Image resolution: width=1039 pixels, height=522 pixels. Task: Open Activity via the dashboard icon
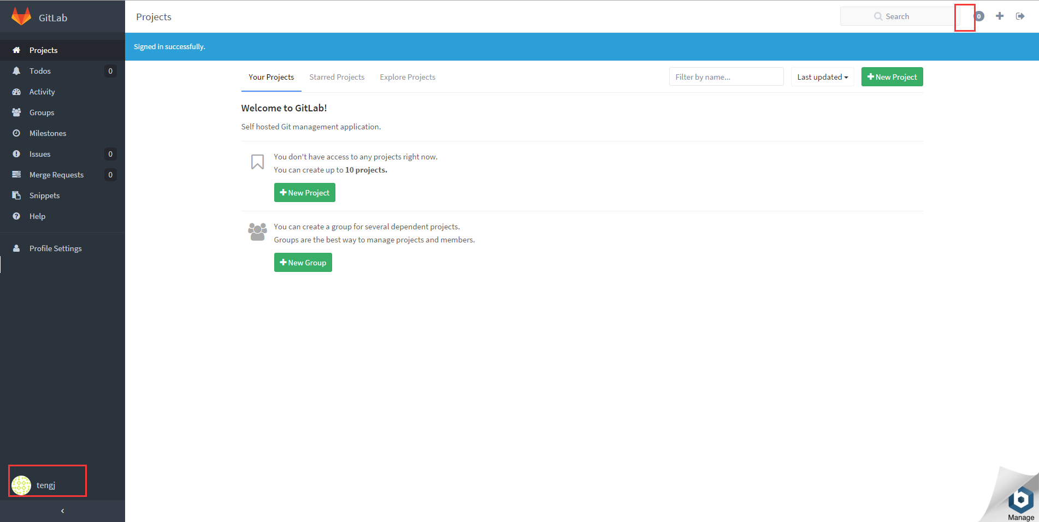(16, 92)
